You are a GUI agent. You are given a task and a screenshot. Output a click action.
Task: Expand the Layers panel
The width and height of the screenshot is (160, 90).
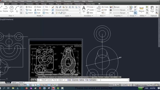point(68,16)
